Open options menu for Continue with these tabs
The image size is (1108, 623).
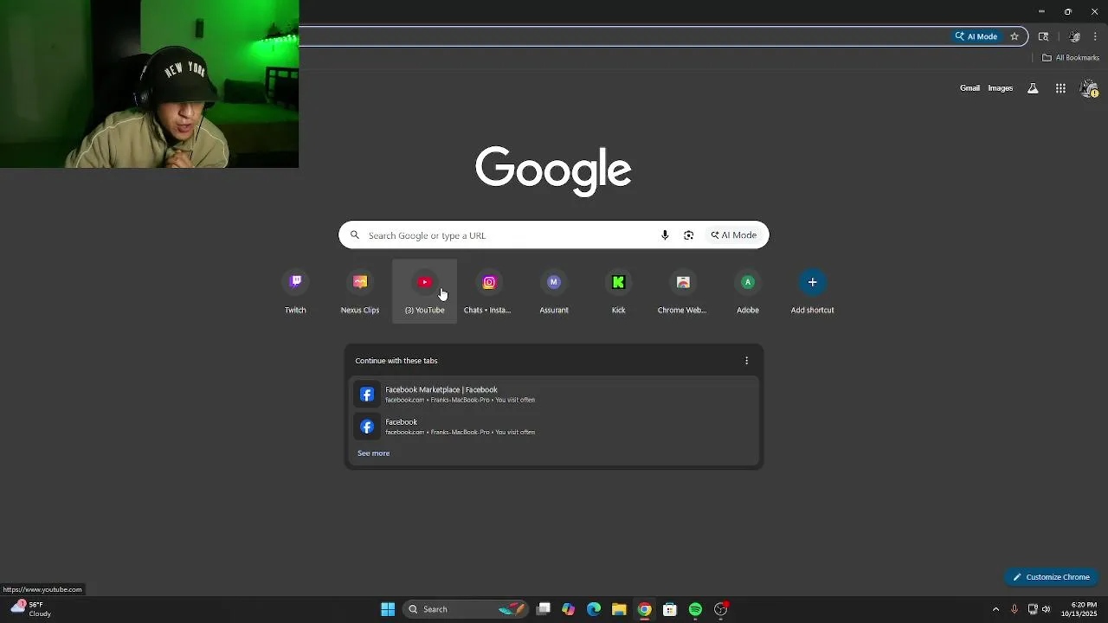coord(747,361)
